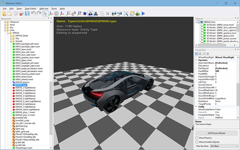The height and width of the screenshot is (150, 240).
Task: Click the help question mark icon in Properties
Action: point(208,54)
